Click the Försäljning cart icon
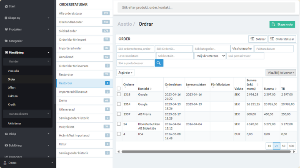This screenshot has width=300, height=168. point(5,53)
